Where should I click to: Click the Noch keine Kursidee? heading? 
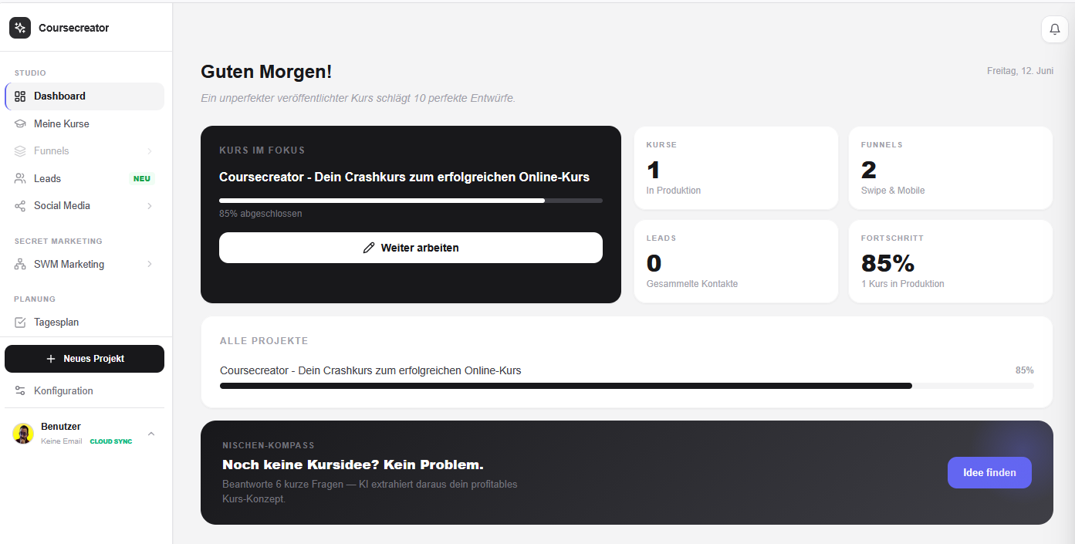(x=353, y=465)
